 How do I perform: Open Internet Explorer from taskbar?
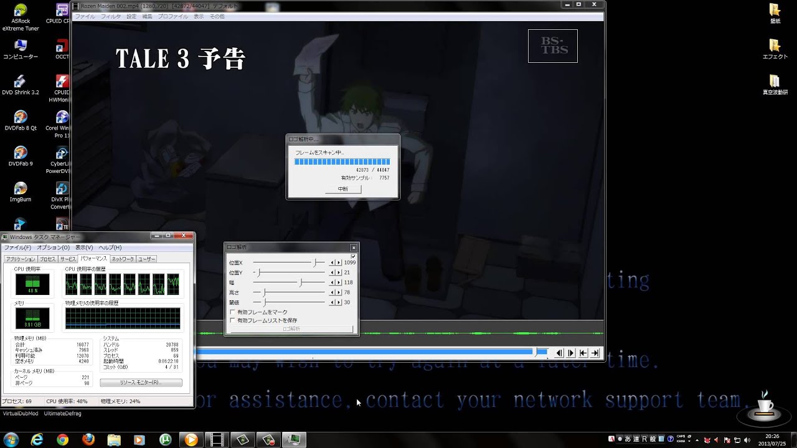37,440
